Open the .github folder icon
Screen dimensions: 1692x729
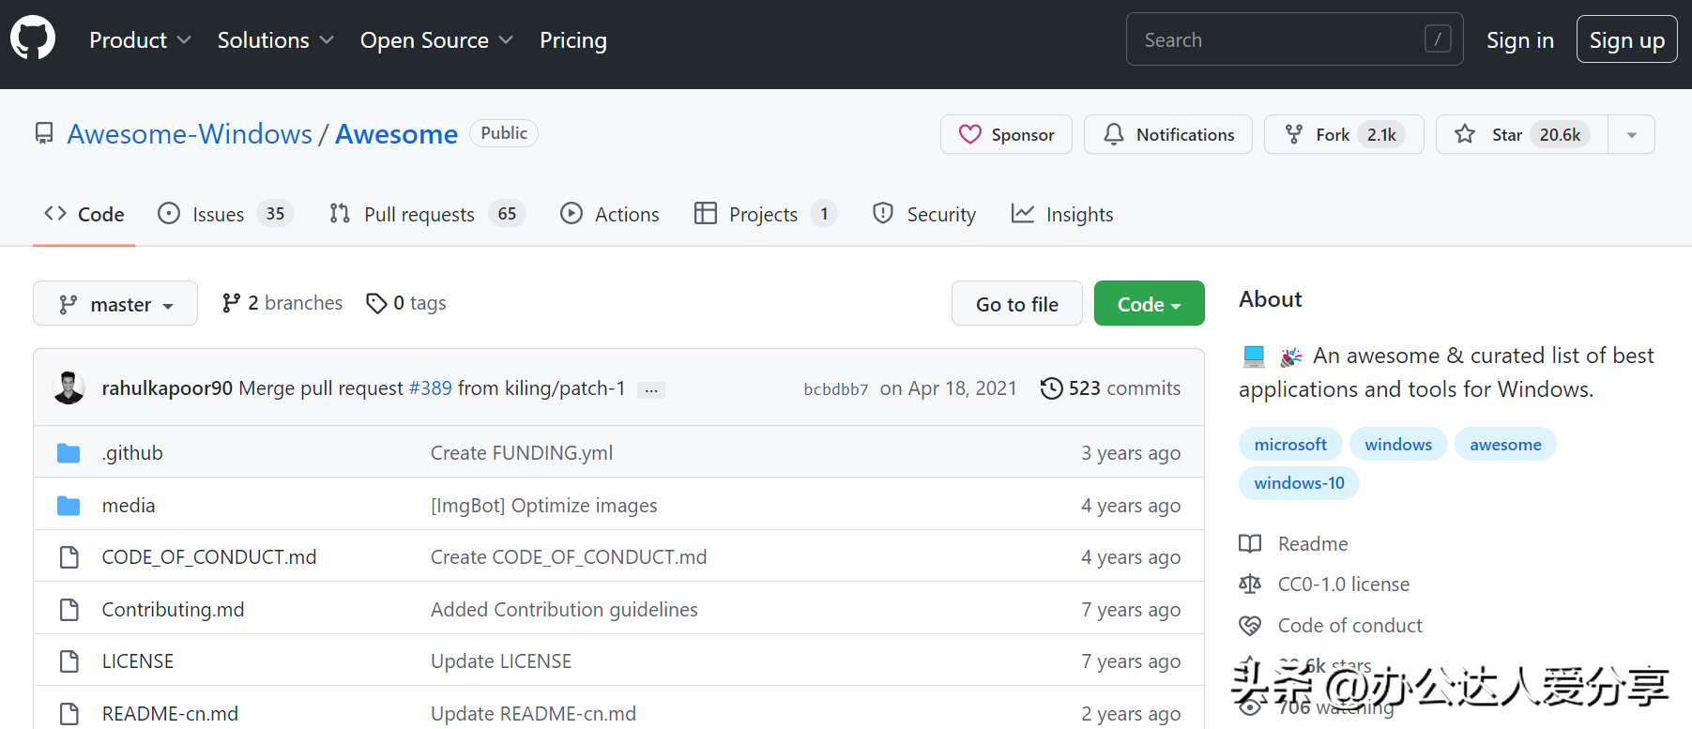pos(69,453)
